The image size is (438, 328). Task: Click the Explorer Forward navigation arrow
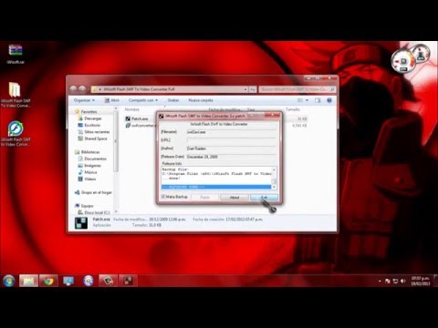coord(82,89)
